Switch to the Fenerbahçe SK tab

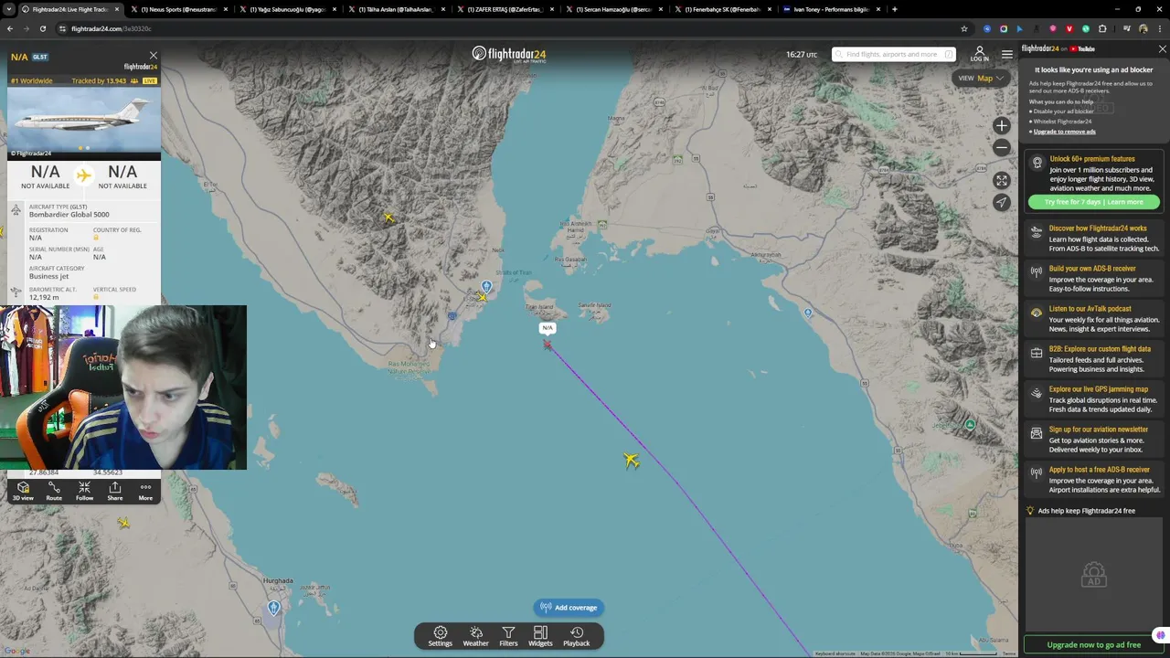click(722, 9)
